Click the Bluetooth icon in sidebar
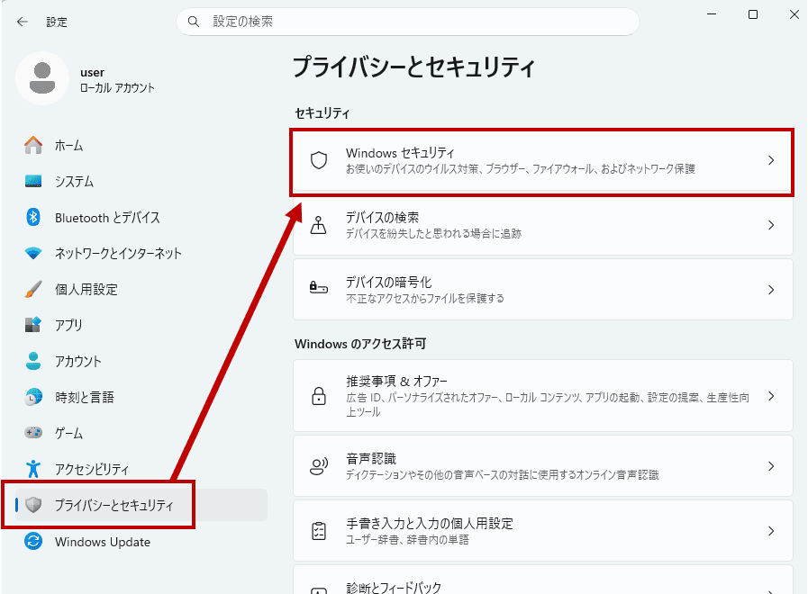Image resolution: width=808 pixels, height=594 pixels. click(x=33, y=217)
